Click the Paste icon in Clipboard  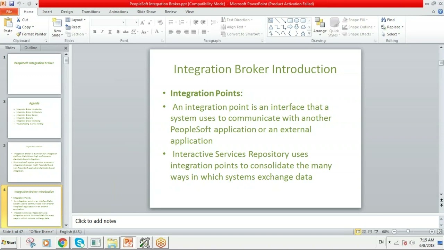pyautogui.click(x=8, y=23)
